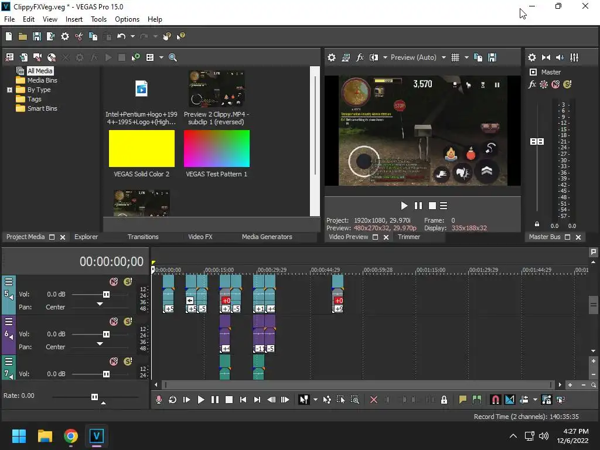Image resolution: width=600 pixels, height=450 pixels.
Task: Solo track 6 with its S button
Action: pos(128,322)
